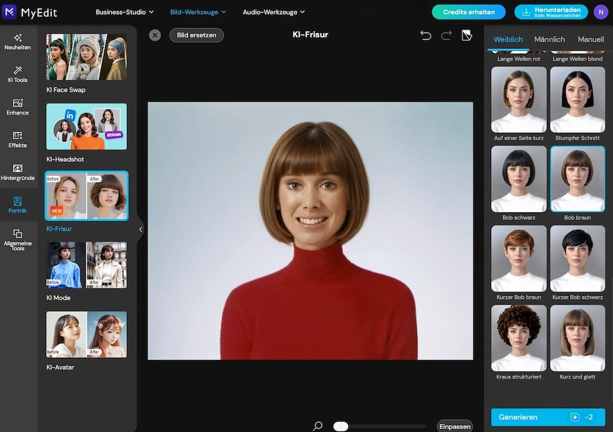Switch to the Männlich hairstyle tab
Screen dimensions: 613x432
point(549,39)
